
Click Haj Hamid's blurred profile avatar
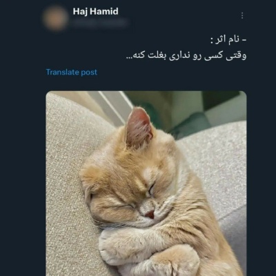coord(55,19)
